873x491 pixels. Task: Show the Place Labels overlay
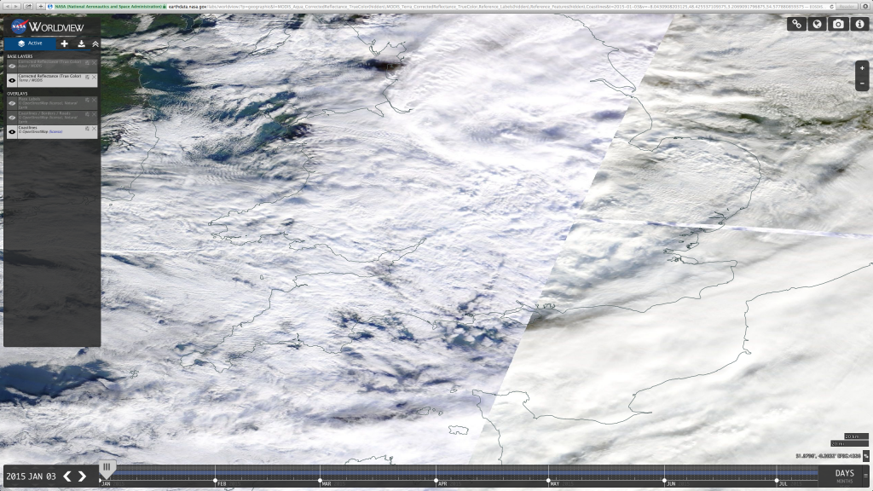pos(12,103)
